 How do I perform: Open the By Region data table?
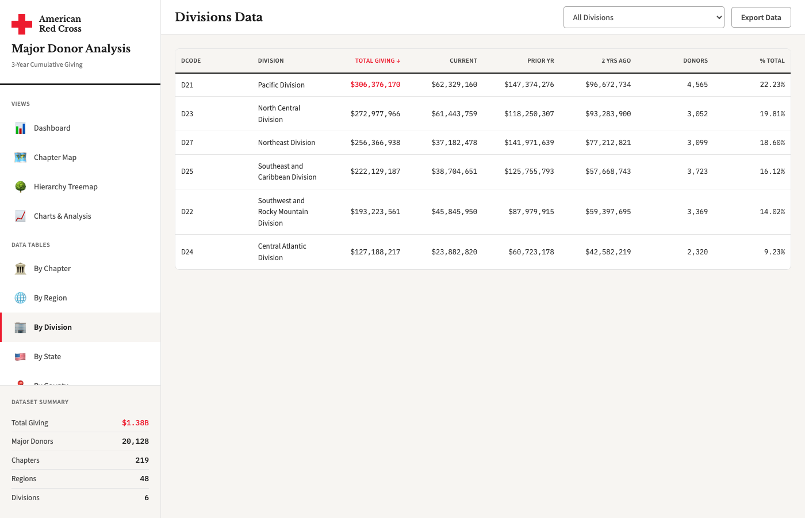click(x=80, y=298)
